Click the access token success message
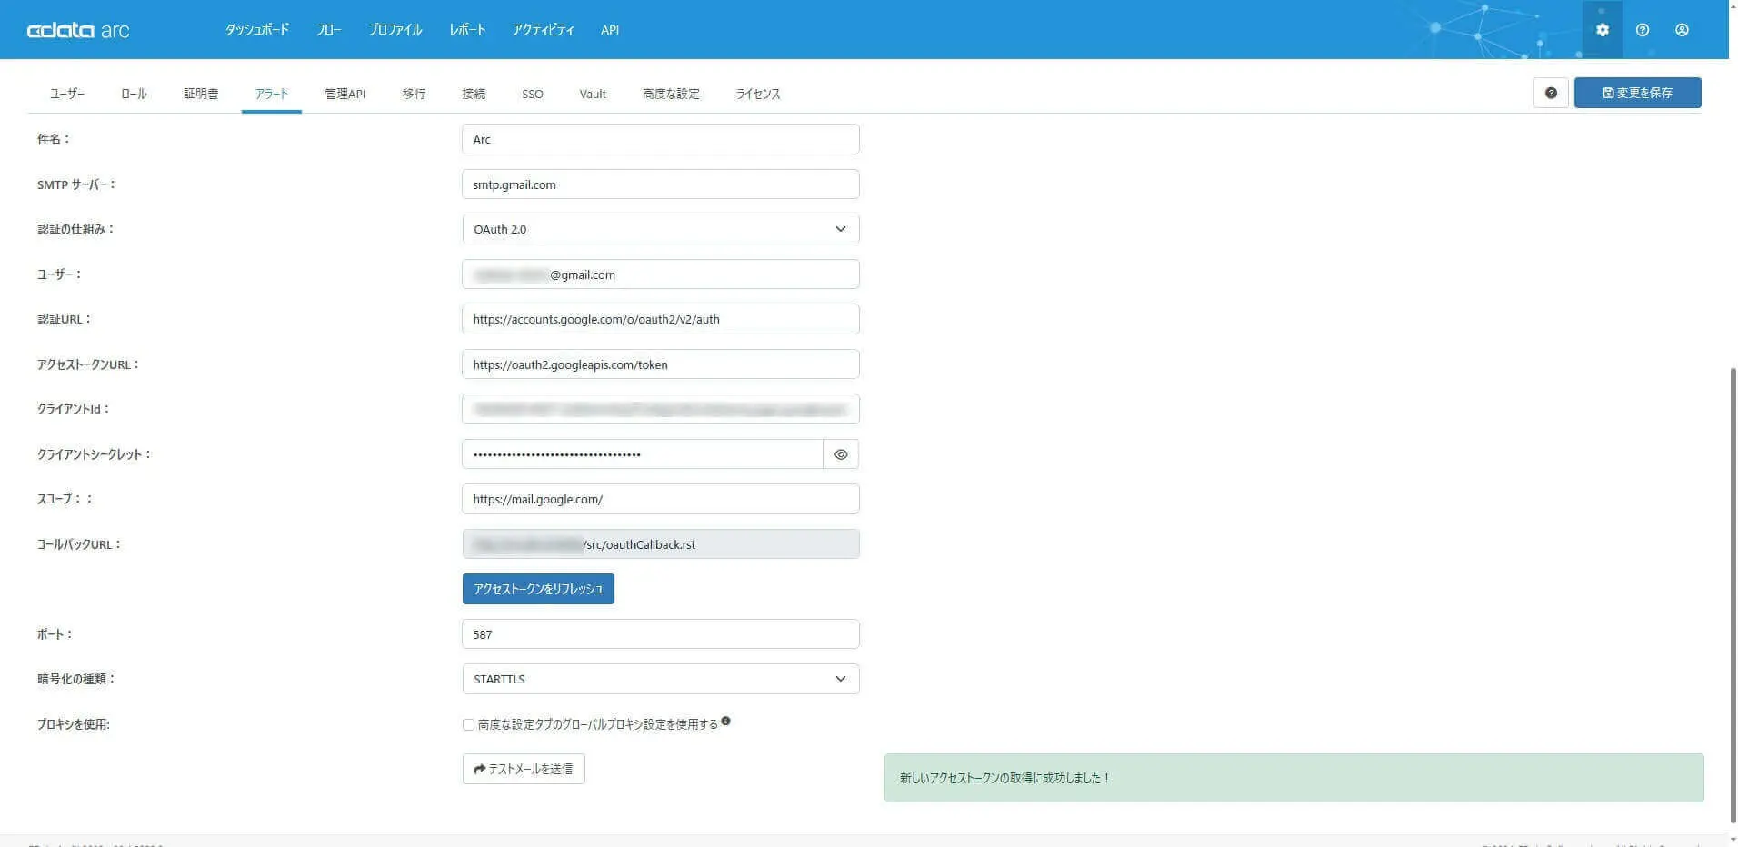Screen dimensions: 1738x847 [1294, 778]
